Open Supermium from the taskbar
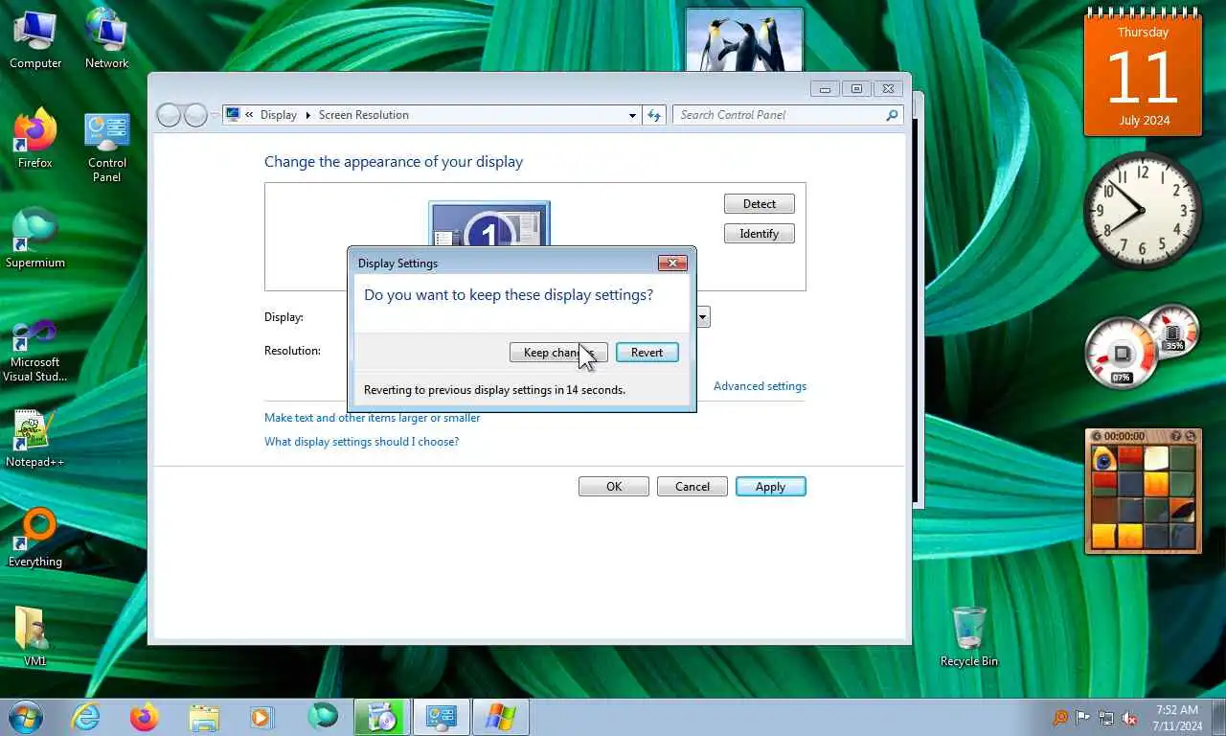The width and height of the screenshot is (1226, 736). [322, 717]
